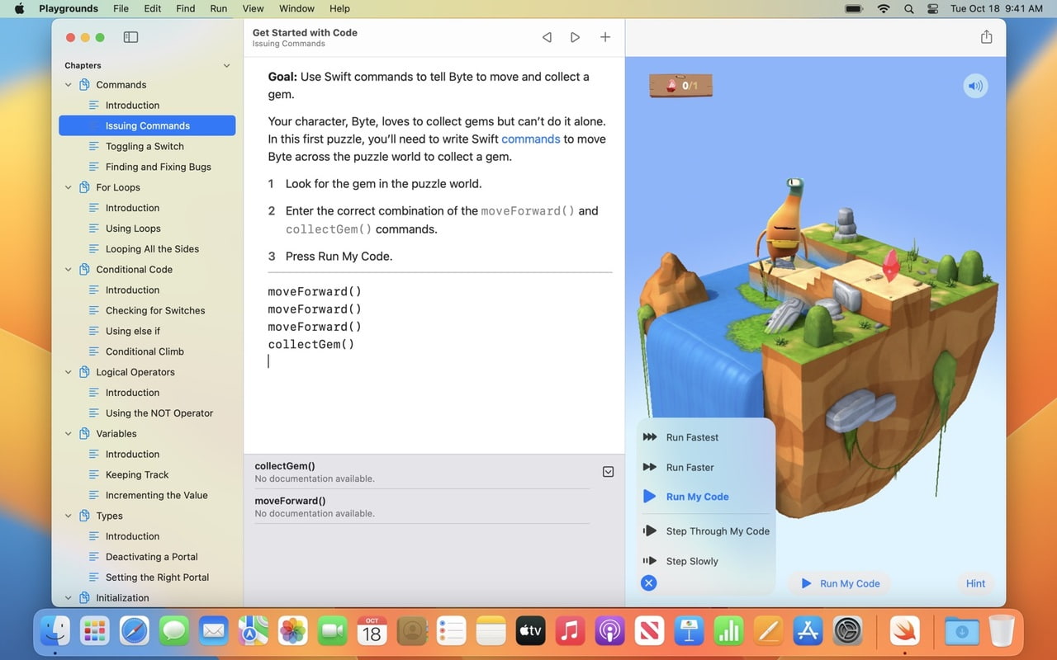Collapse the Commands chapter
1057x660 pixels.
68,84
